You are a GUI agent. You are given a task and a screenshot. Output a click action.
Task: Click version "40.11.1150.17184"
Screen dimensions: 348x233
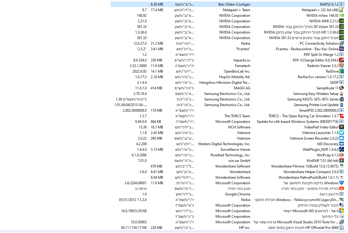tap(134, 228)
